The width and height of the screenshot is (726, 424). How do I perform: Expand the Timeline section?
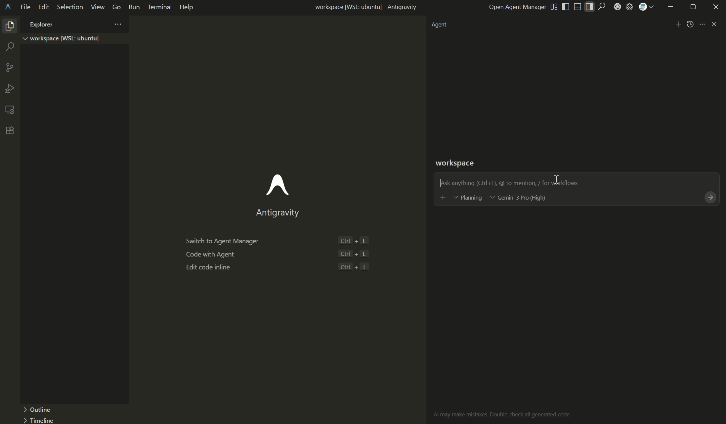[41, 420]
